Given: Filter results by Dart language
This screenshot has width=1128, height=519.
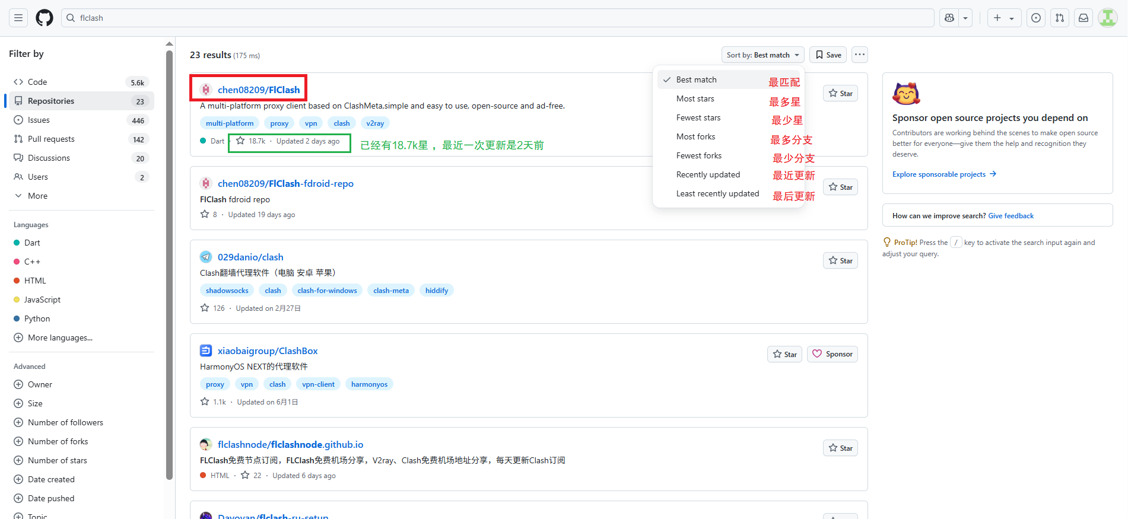Looking at the screenshot, I should [x=32, y=243].
